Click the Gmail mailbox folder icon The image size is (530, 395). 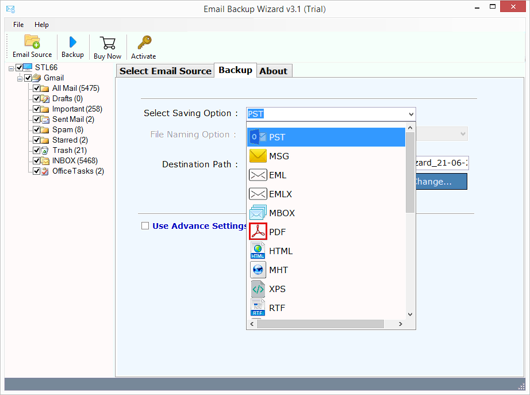[37, 78]
